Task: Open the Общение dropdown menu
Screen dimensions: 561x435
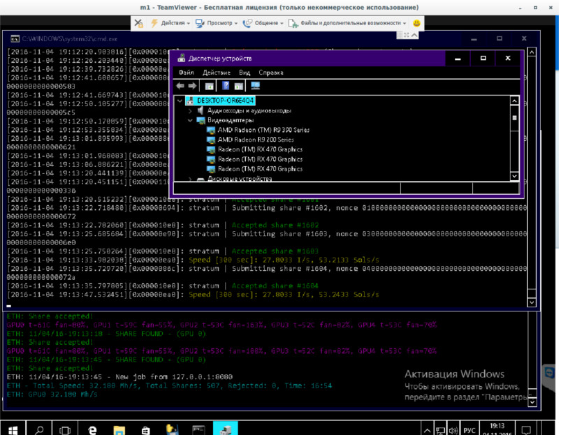Action: (x=263, y=23)
